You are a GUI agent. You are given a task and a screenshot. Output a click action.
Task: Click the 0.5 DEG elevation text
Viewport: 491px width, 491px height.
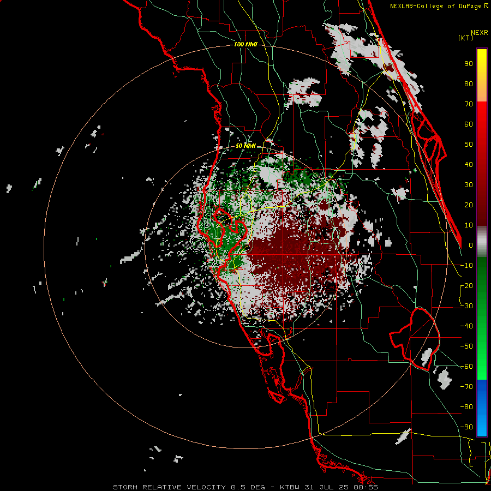248,487
